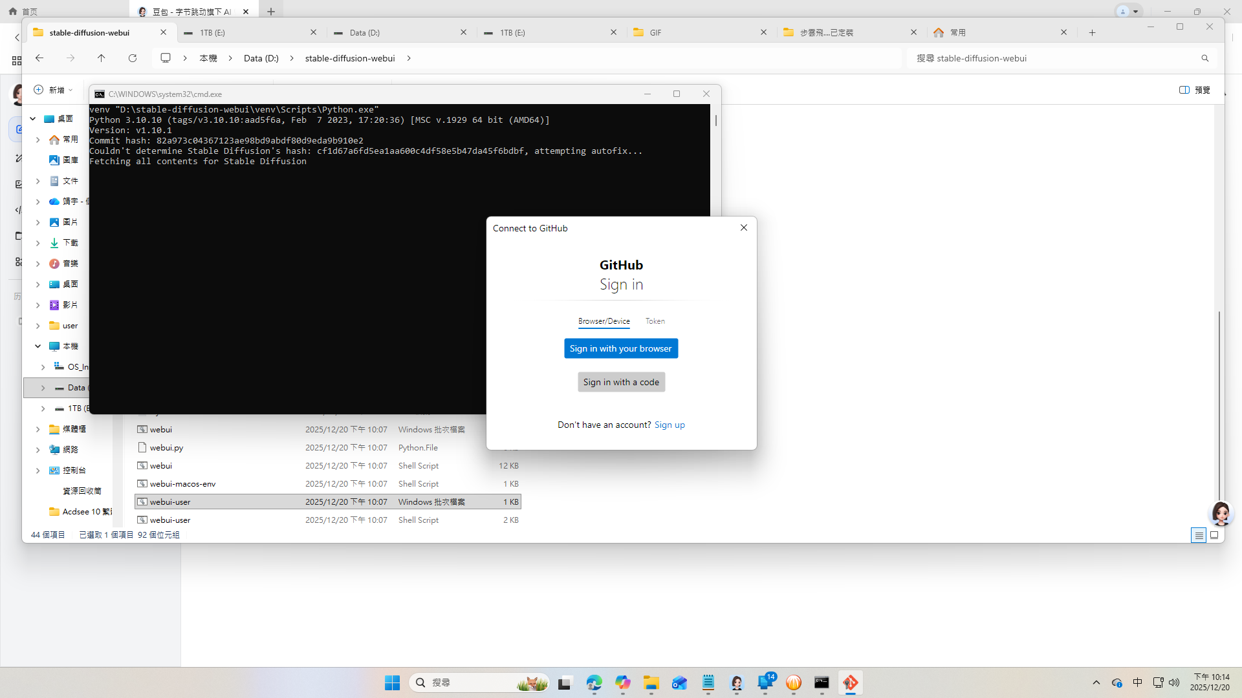Toggle the preview pane button
Screen dimensions: 1242x698
pyautogui.click(x=1194, y=90)
